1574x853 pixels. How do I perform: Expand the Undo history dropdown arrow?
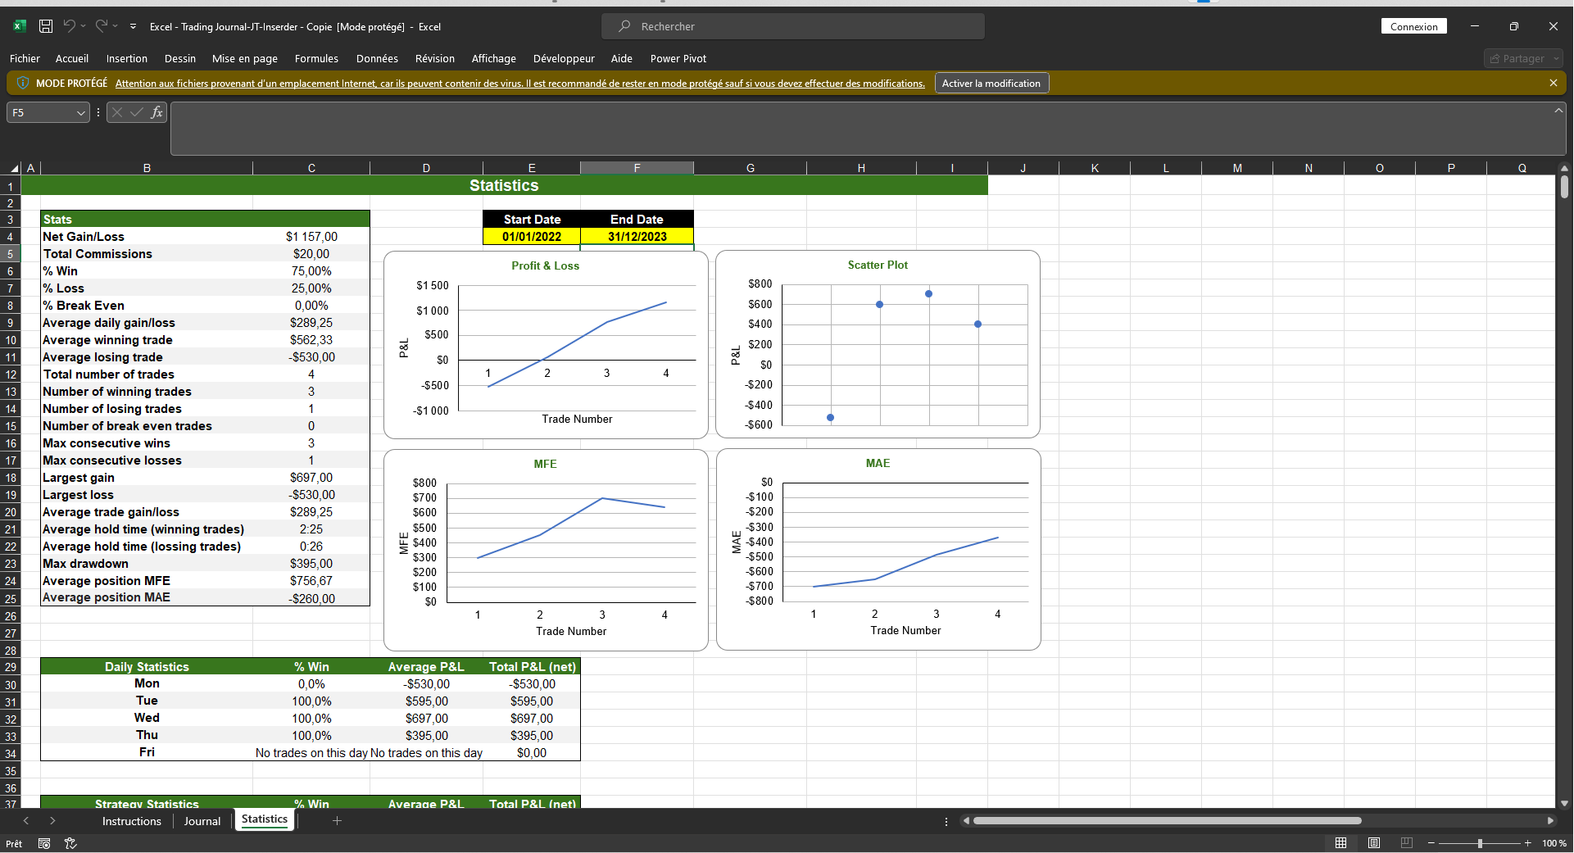[x=84, y=26]
